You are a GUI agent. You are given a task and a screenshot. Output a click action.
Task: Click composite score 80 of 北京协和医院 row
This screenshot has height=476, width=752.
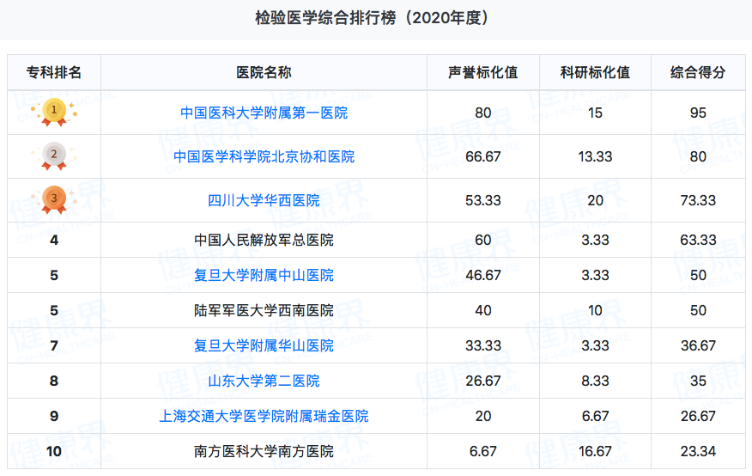click(x=698, y=156)
